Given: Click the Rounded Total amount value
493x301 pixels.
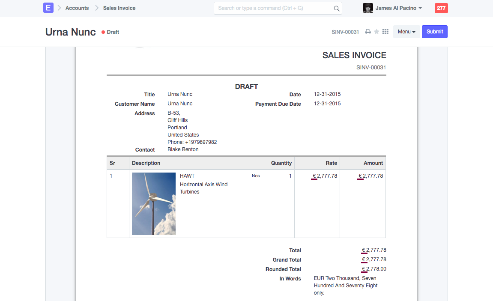Looking at the screenshot, I should (x=374, y=269).
